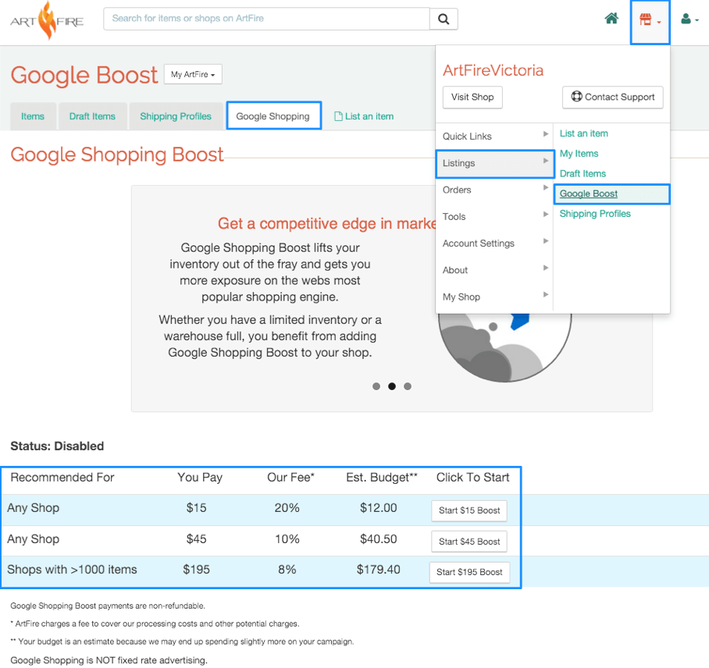709x668 pixels.
Task: Go to home via house icon
Action: click(x=611, y=19)
